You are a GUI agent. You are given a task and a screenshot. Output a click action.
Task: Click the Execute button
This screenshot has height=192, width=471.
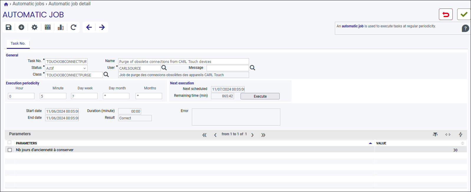[260, 96]
